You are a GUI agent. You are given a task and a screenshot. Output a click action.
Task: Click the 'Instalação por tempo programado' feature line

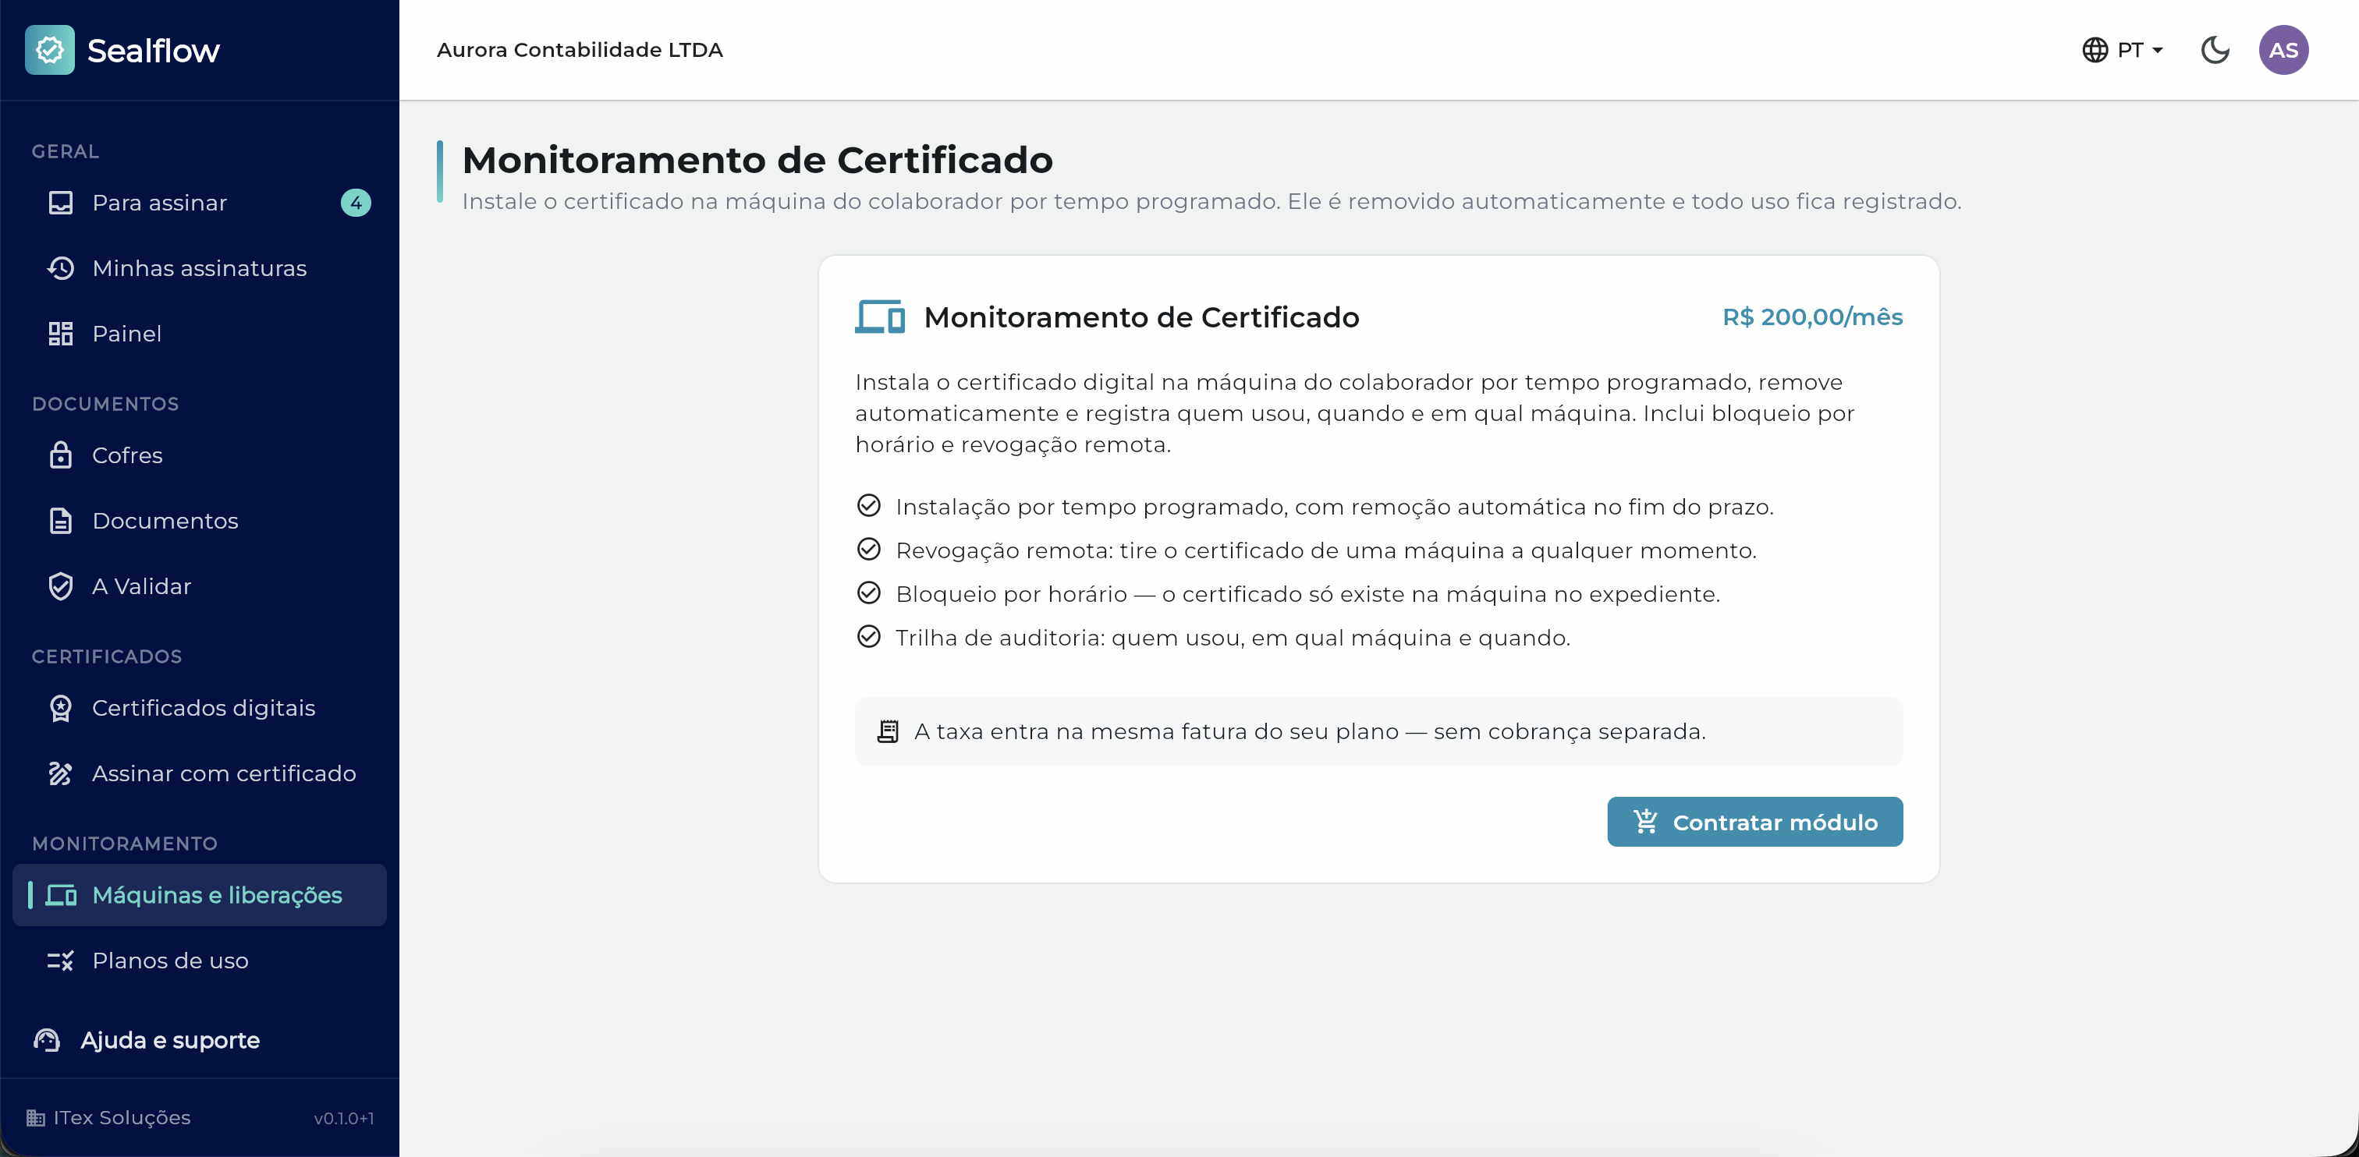point(1334,507)
